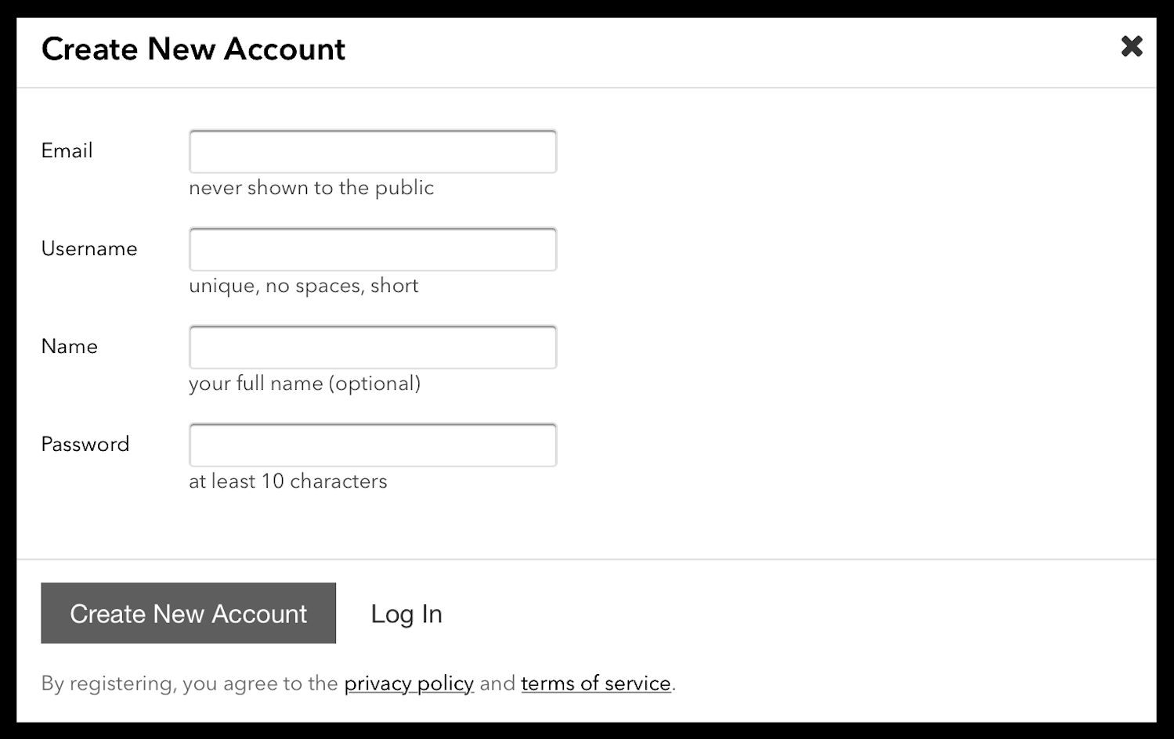Click the close cross in the top-right corner
Screen dimensions: 1174x739
1132,47
